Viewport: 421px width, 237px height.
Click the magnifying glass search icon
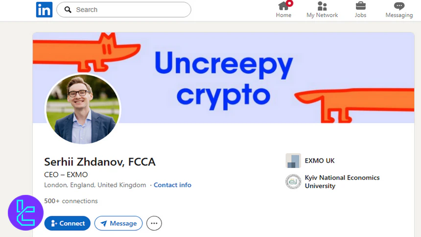coord(68,10)
